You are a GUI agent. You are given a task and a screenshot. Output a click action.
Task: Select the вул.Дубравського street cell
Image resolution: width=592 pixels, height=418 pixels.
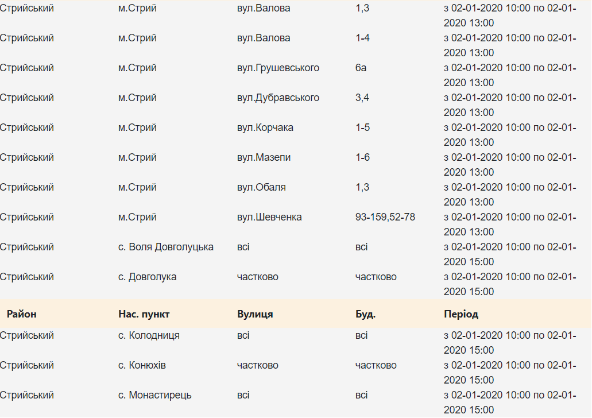278,98
